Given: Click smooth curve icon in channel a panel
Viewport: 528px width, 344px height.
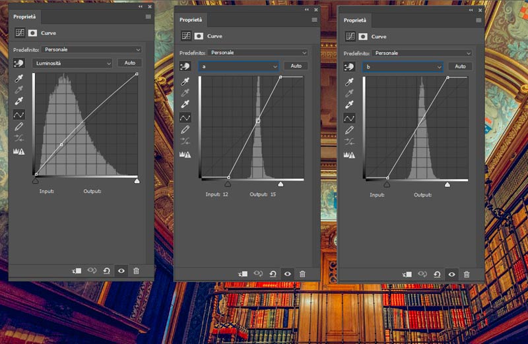Looking at the screenshot, I should [185, 141].
